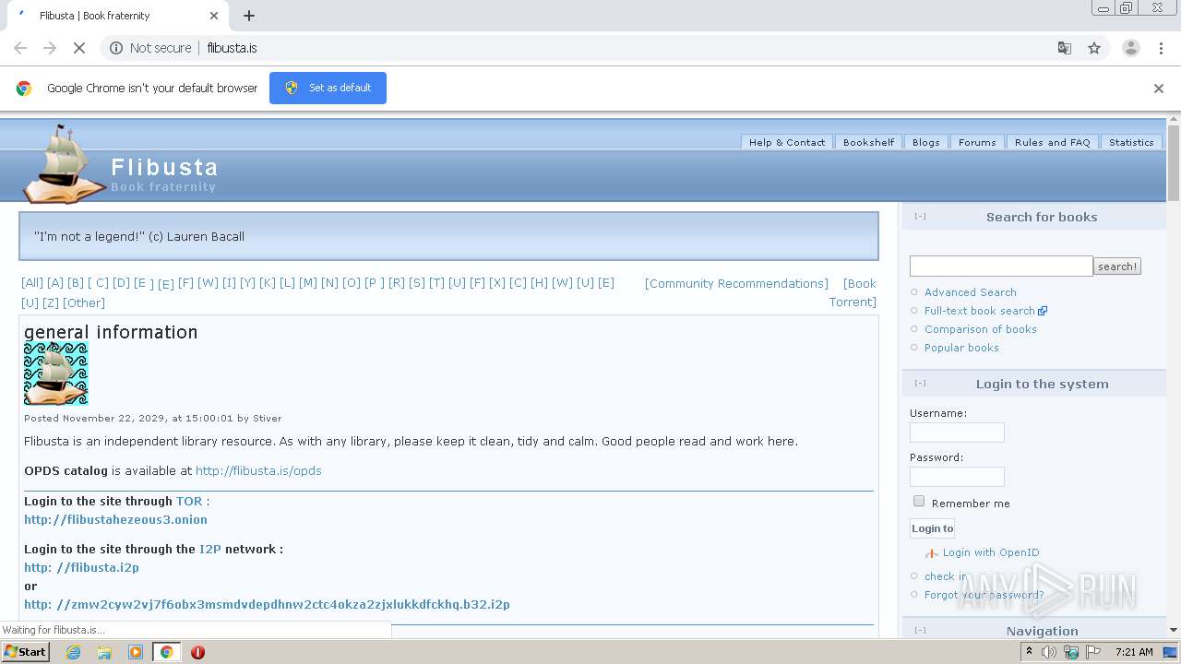This screenshot has height=664, width=1181.
Task: Click the book search input field
Action: pos(1001,267)
